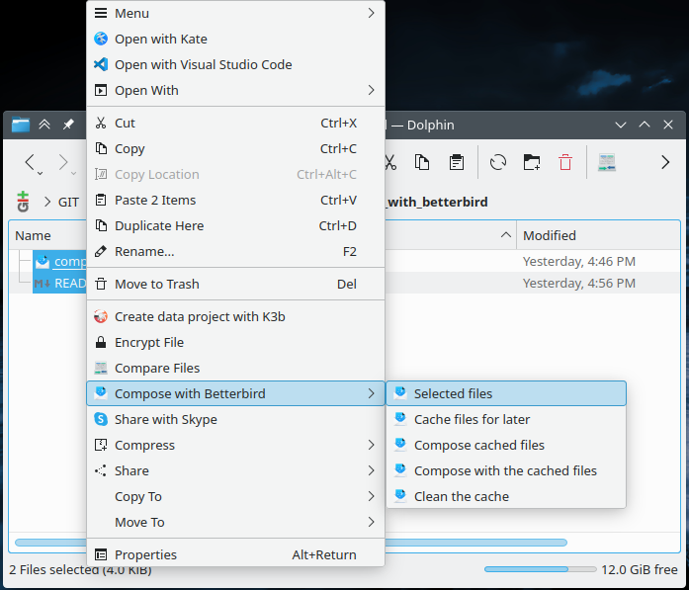
Task: Click Keep Above double-chevron titlebar button
Action: point(44,125)
